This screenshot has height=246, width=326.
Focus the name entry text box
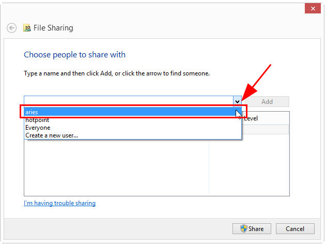tap(129, 101)
